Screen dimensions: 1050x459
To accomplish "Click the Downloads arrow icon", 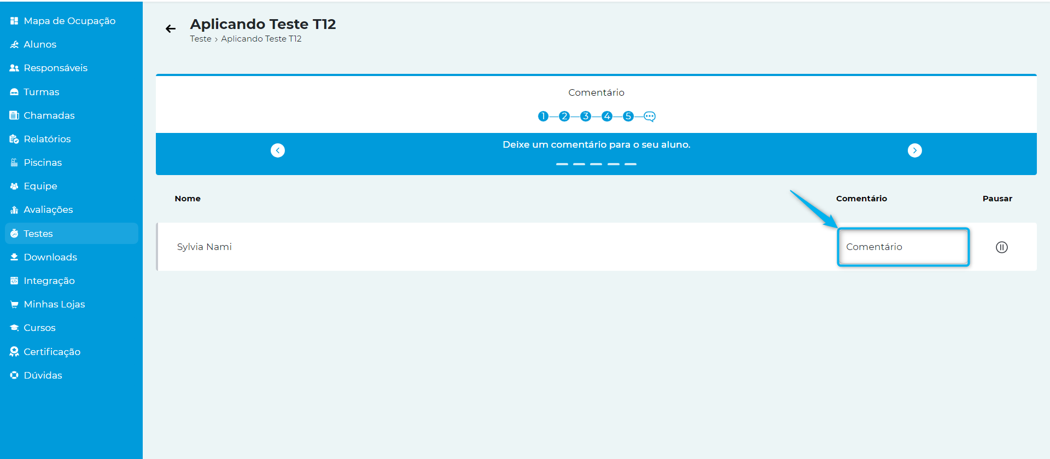I will point(14,257).
